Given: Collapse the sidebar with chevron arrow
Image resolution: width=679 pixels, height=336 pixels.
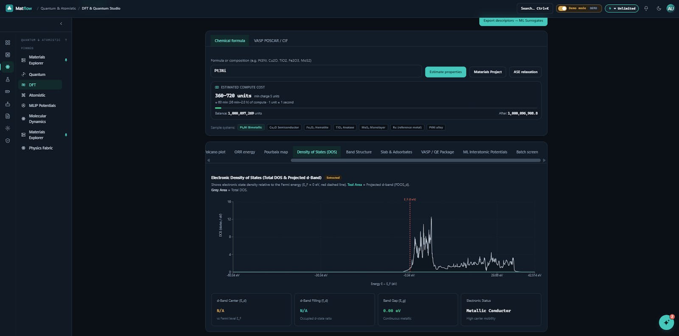Looking at the screenshot, I should (61, 24).
